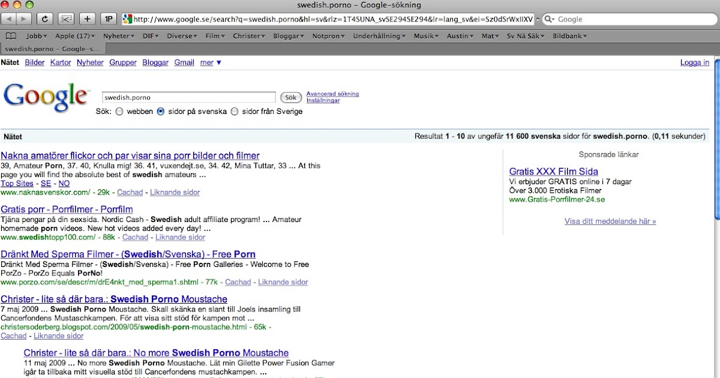Expand the Jobb bookmarks folder
Screen dimensions: 720x378
coord(37,36)
